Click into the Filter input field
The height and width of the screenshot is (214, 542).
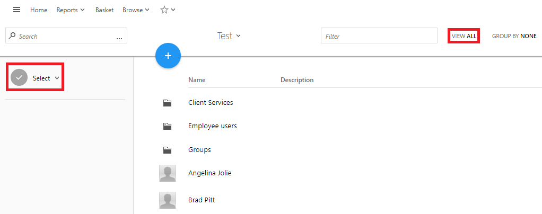pos(379,36)
